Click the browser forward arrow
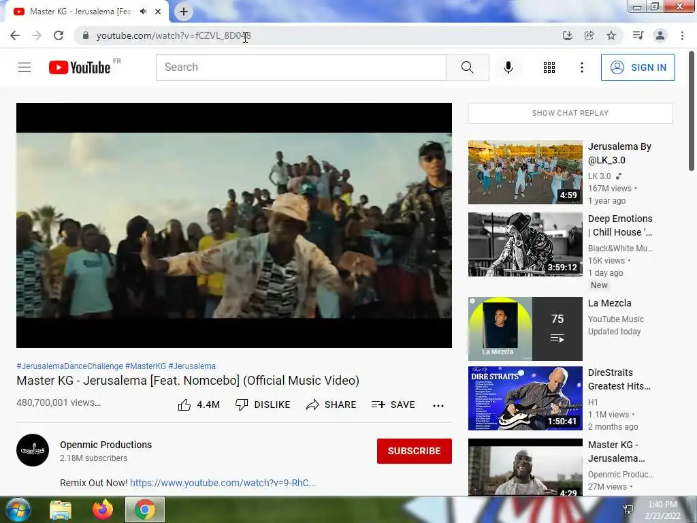Image resolution: width=697 pixels, height=523 pixels. tap(37, 35)
